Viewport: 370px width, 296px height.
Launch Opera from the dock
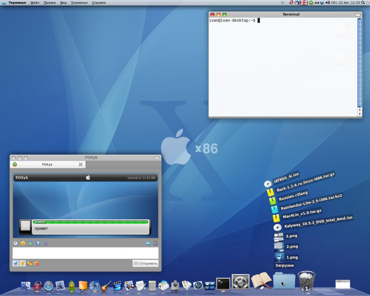coord(37,286)
